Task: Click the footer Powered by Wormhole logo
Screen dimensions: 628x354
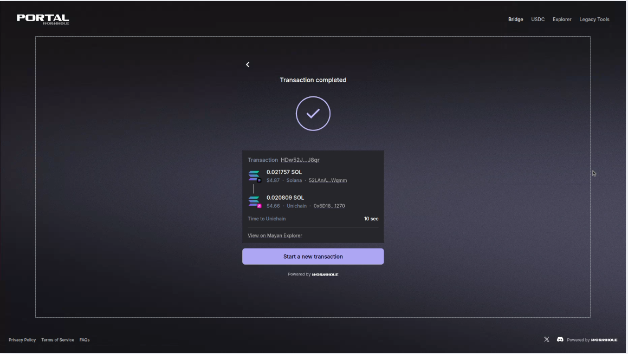Action: (x=604, y=340)
